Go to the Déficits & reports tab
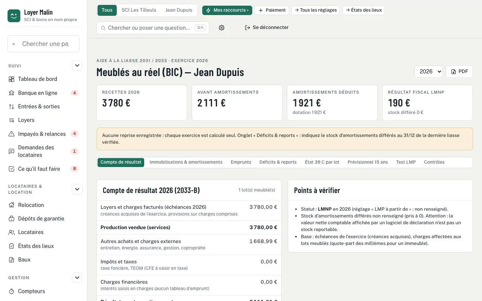 click(x=278, y=162)
